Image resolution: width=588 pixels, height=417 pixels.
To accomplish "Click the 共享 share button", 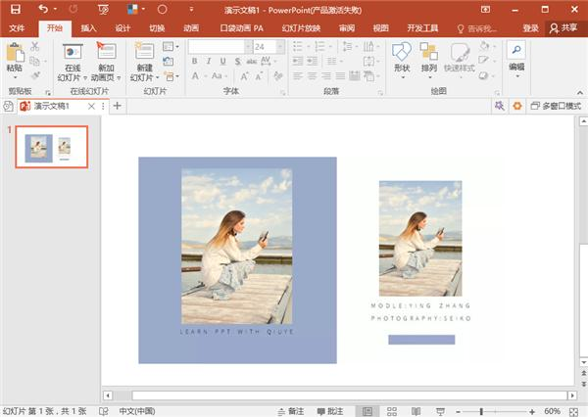I will 563,28.
